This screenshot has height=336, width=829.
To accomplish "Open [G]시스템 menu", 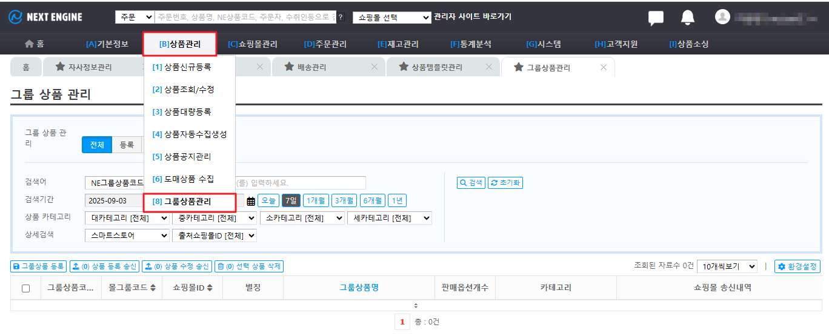I will [544, 44].
